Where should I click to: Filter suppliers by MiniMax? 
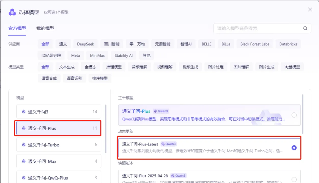click(x=97, y=55)
